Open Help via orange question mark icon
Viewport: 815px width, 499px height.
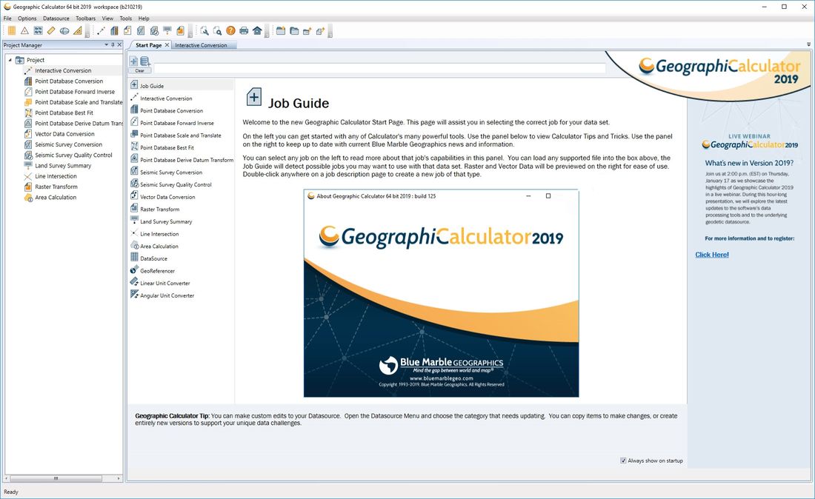click(230, 30)
